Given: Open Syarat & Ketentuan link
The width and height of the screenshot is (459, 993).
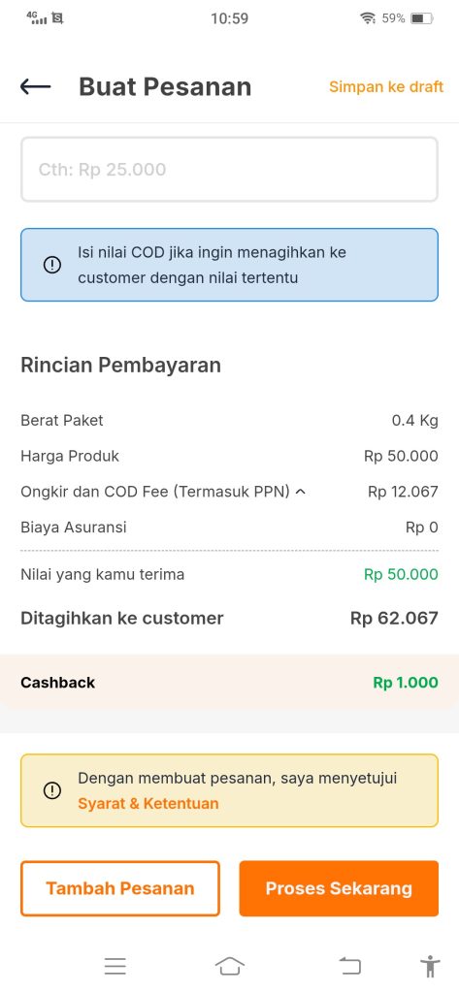Looking at the screenshot, I should click(148, 804).
